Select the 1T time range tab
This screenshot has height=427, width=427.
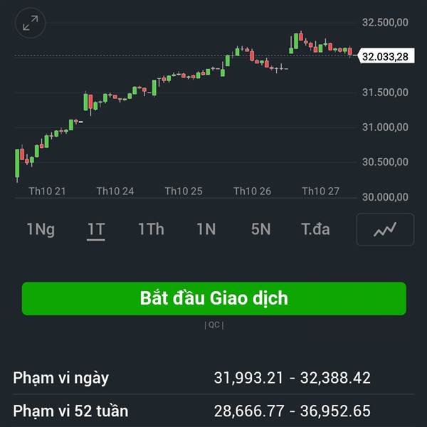96,230
